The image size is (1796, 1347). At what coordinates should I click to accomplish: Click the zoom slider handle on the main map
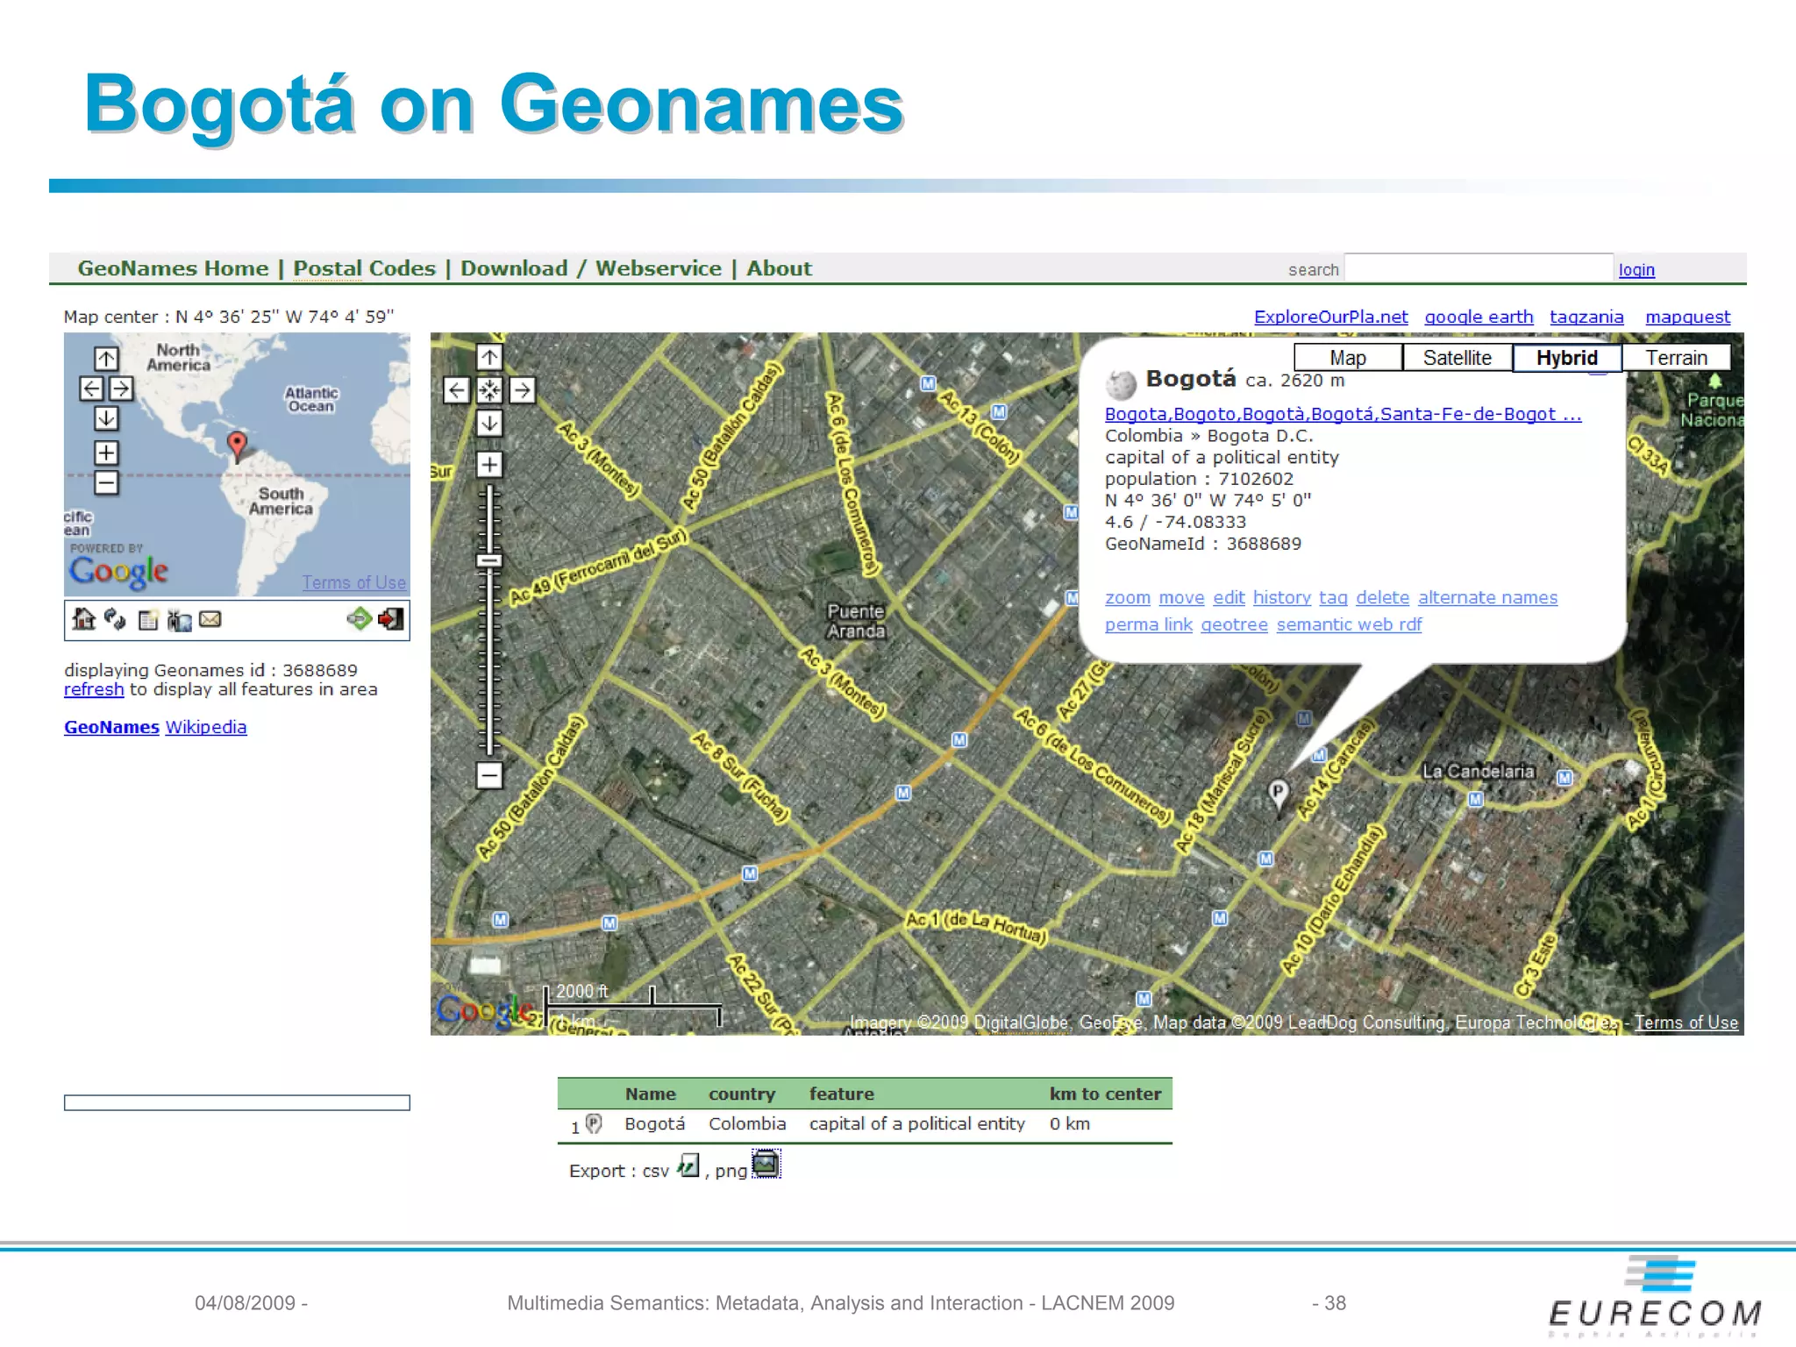click(x=489, y=560)
